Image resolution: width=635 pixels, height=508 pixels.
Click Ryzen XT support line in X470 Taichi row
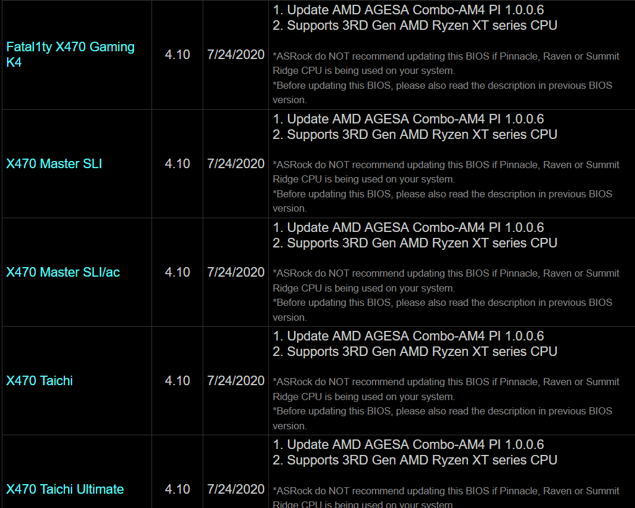click(415, 352)
